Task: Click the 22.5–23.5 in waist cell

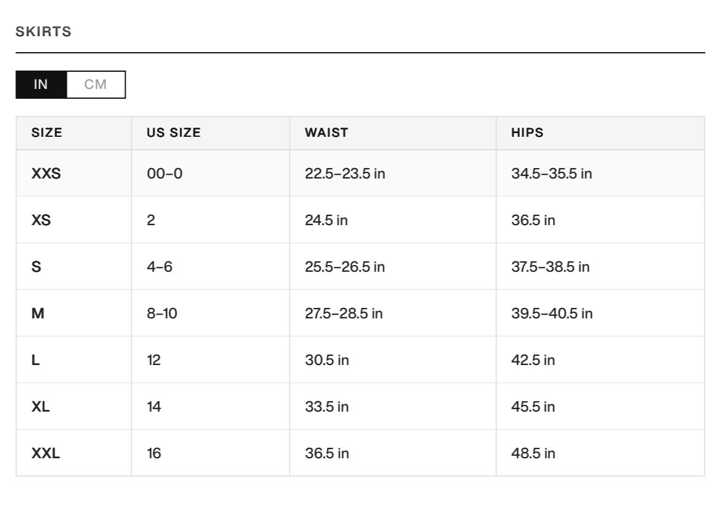Action: [x=345, y=174]
